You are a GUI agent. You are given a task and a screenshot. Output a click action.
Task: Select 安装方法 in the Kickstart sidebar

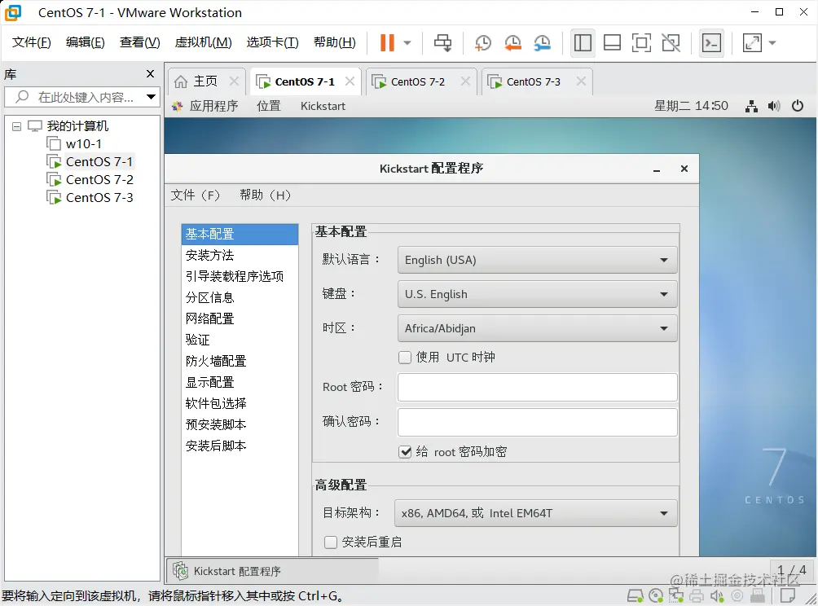tap(240, 255)
